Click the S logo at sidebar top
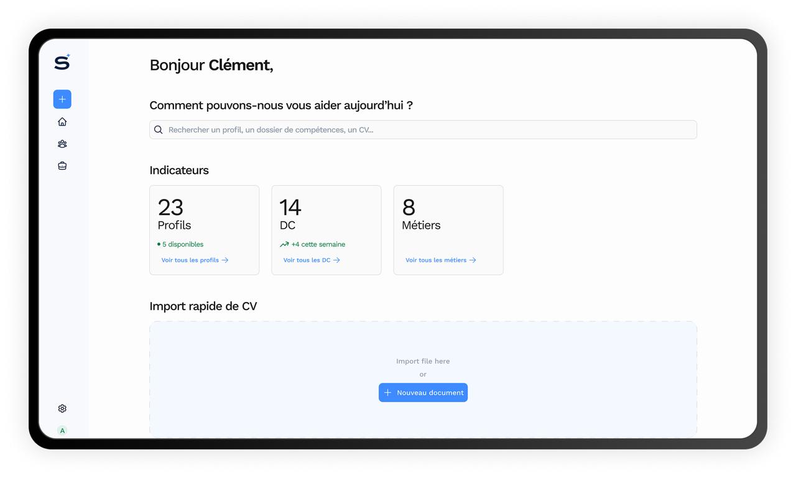The width and height of the screenshot is (796, 478). [x=62, y=62]
